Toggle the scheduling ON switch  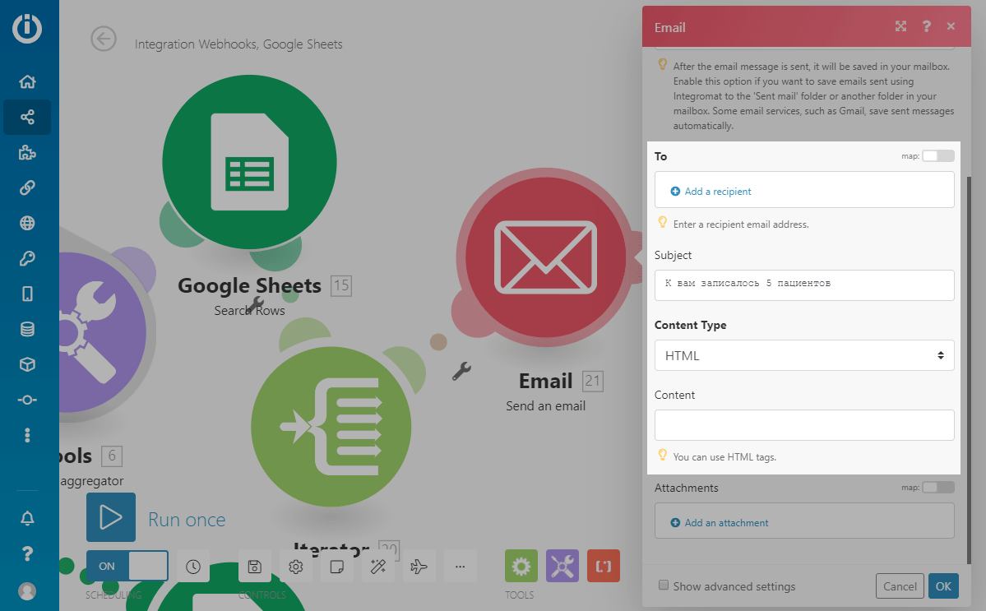[x=127, y=566]
